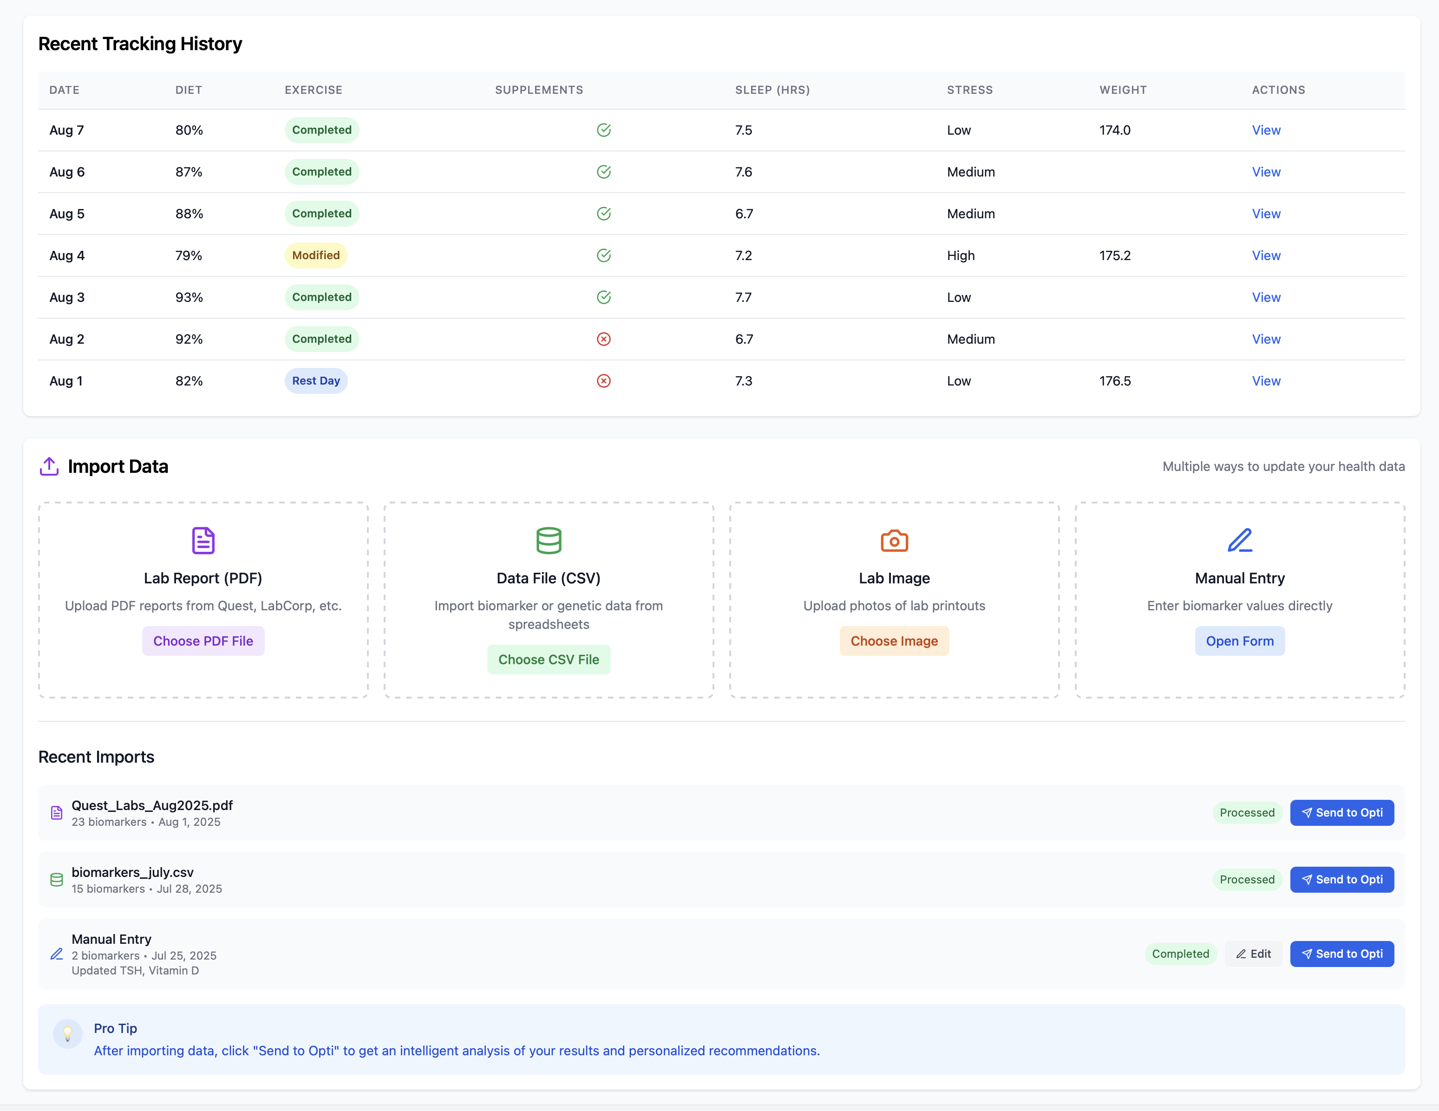
Task: Click the red supplement X icon for Aug 1
Action: [604, 380]
